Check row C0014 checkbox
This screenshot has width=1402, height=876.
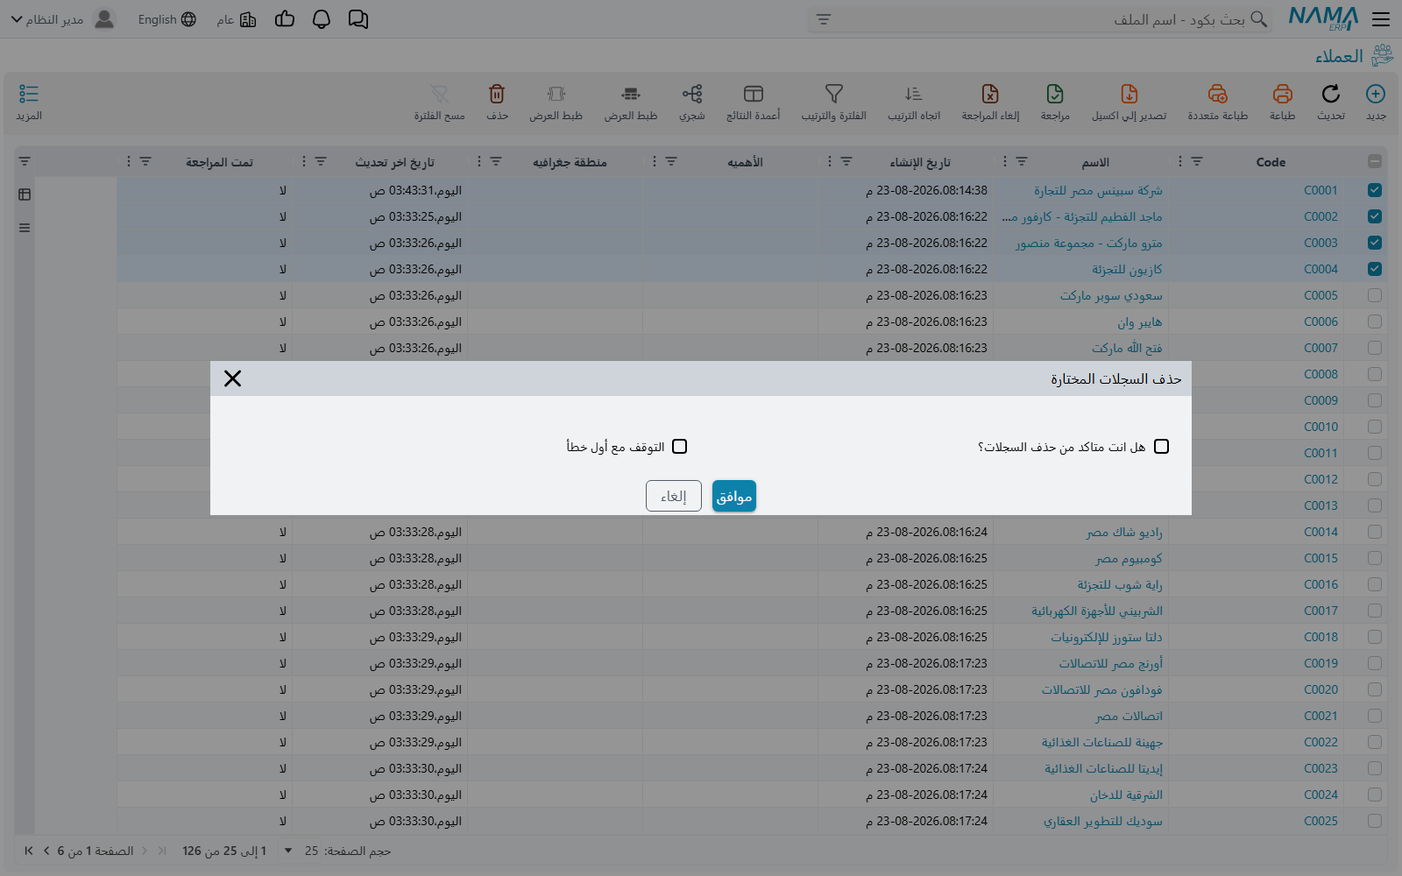(1375, 532)
